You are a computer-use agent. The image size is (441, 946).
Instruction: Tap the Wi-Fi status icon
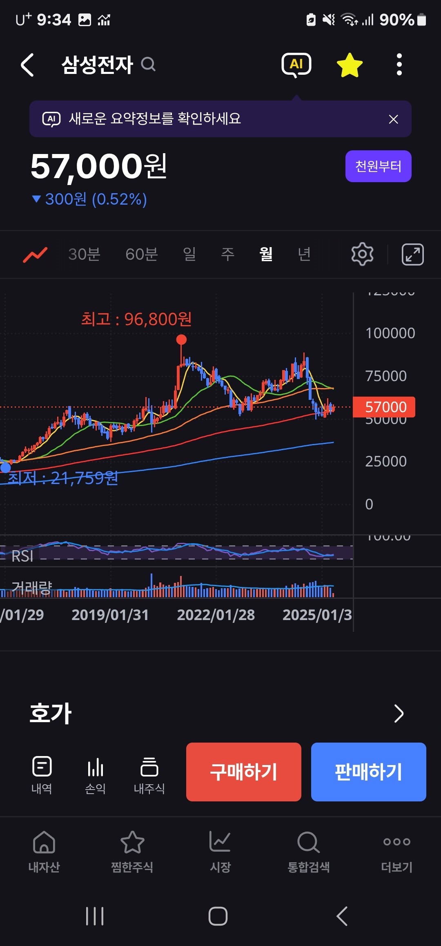[x=350, y=20]
